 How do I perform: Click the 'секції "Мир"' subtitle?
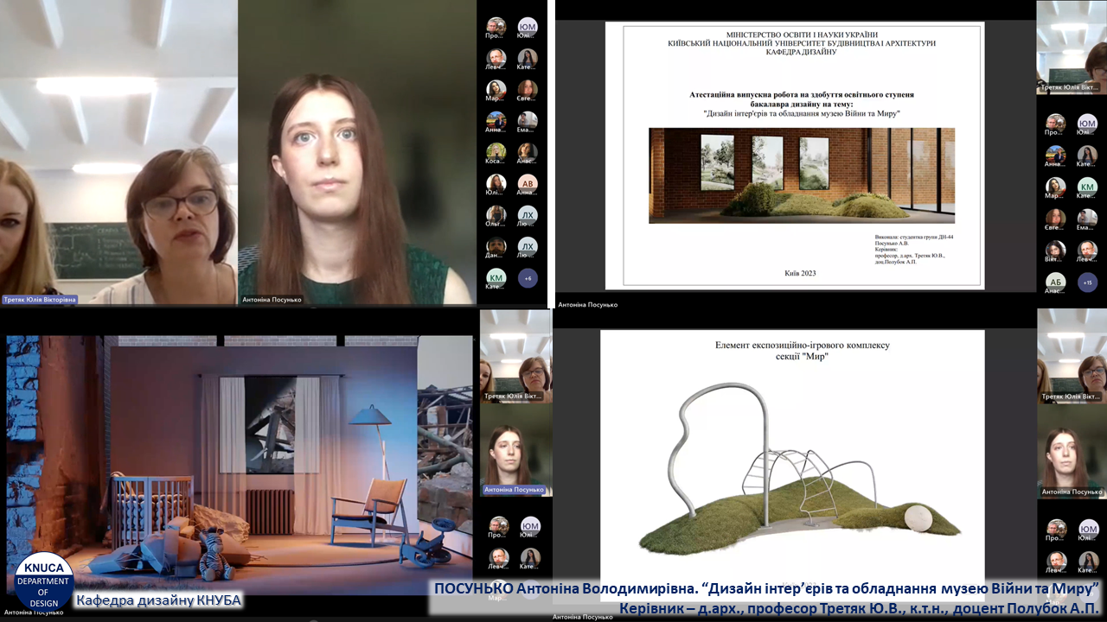tap(802, 358)
